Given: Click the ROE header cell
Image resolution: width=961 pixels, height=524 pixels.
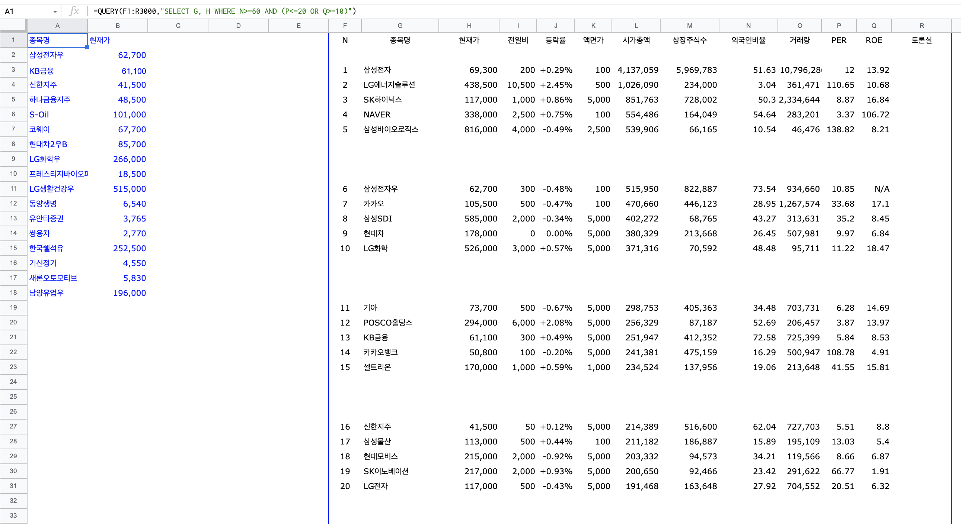Looking at the screenshot, I should (873, 40).
